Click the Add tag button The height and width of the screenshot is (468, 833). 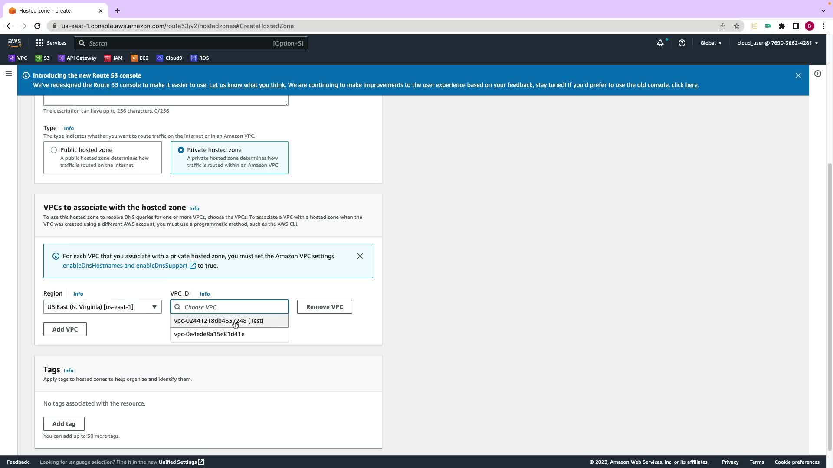pyautogui.click(x=64, y=424)
